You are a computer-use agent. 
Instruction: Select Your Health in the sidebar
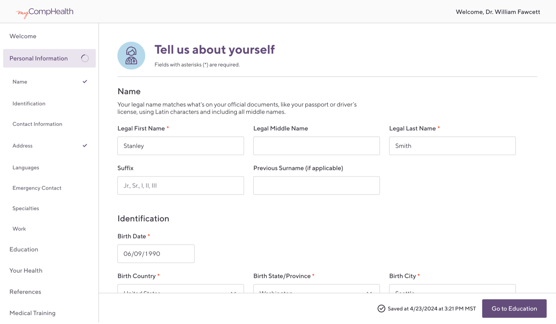26,271
